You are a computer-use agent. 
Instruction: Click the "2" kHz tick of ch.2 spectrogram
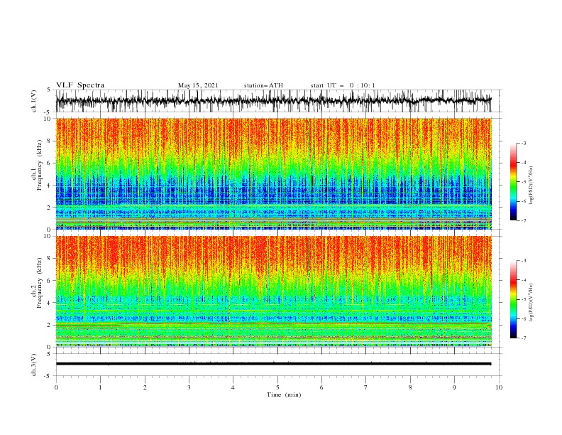[x=50, y=325]
